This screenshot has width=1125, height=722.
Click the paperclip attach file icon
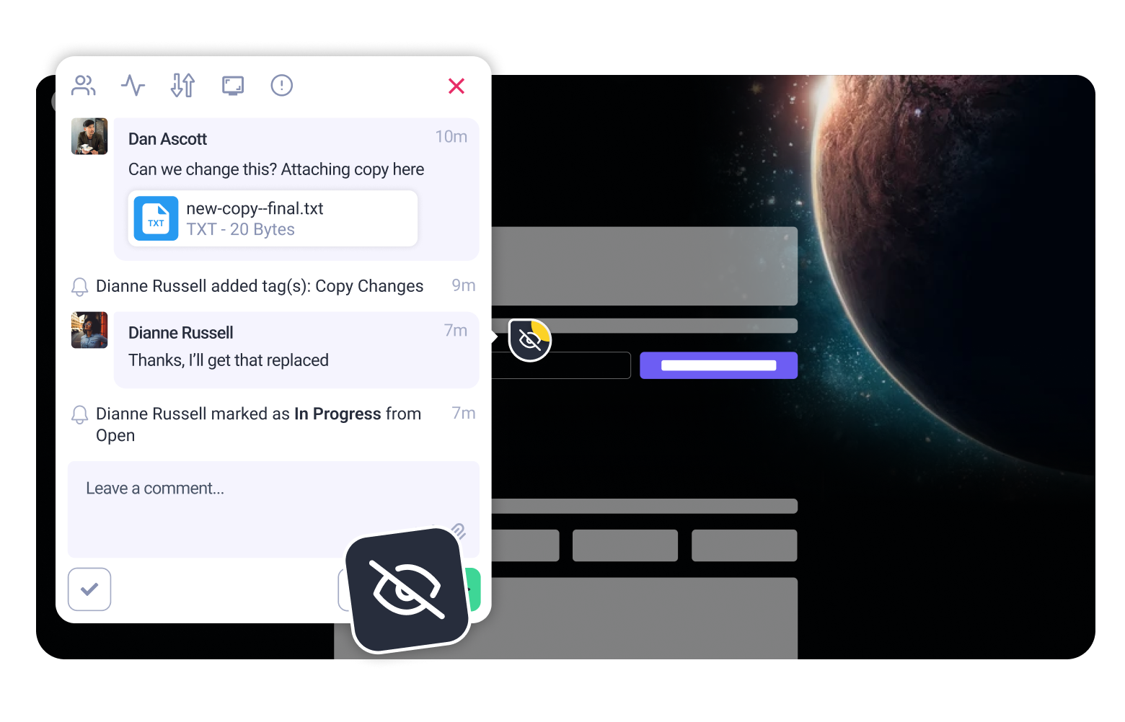point(459,531)
